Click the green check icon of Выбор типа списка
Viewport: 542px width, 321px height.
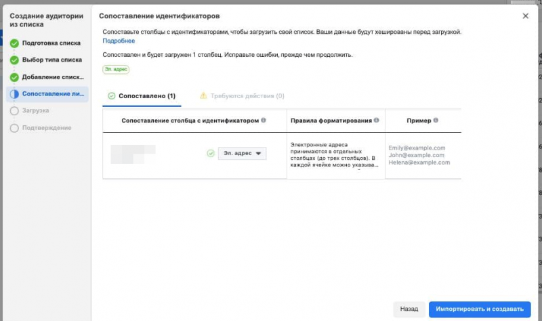click(14, 60)
